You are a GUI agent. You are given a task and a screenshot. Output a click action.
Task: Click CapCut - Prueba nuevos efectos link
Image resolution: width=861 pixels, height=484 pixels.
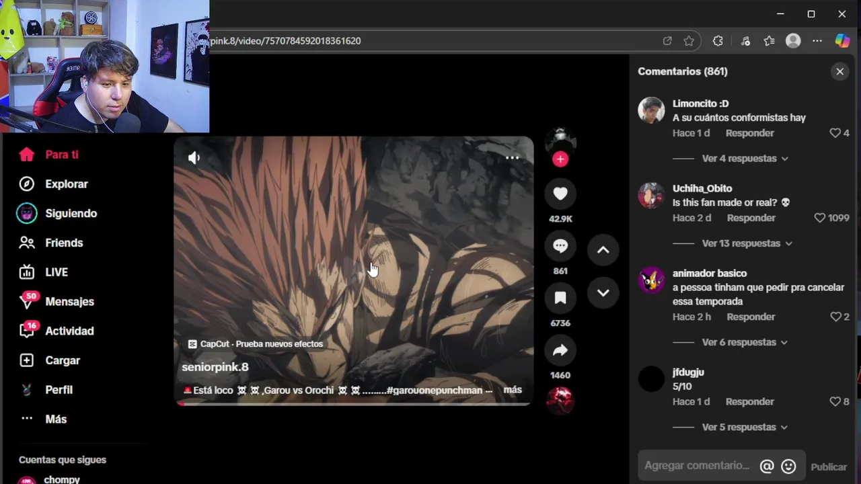(256, 344)
